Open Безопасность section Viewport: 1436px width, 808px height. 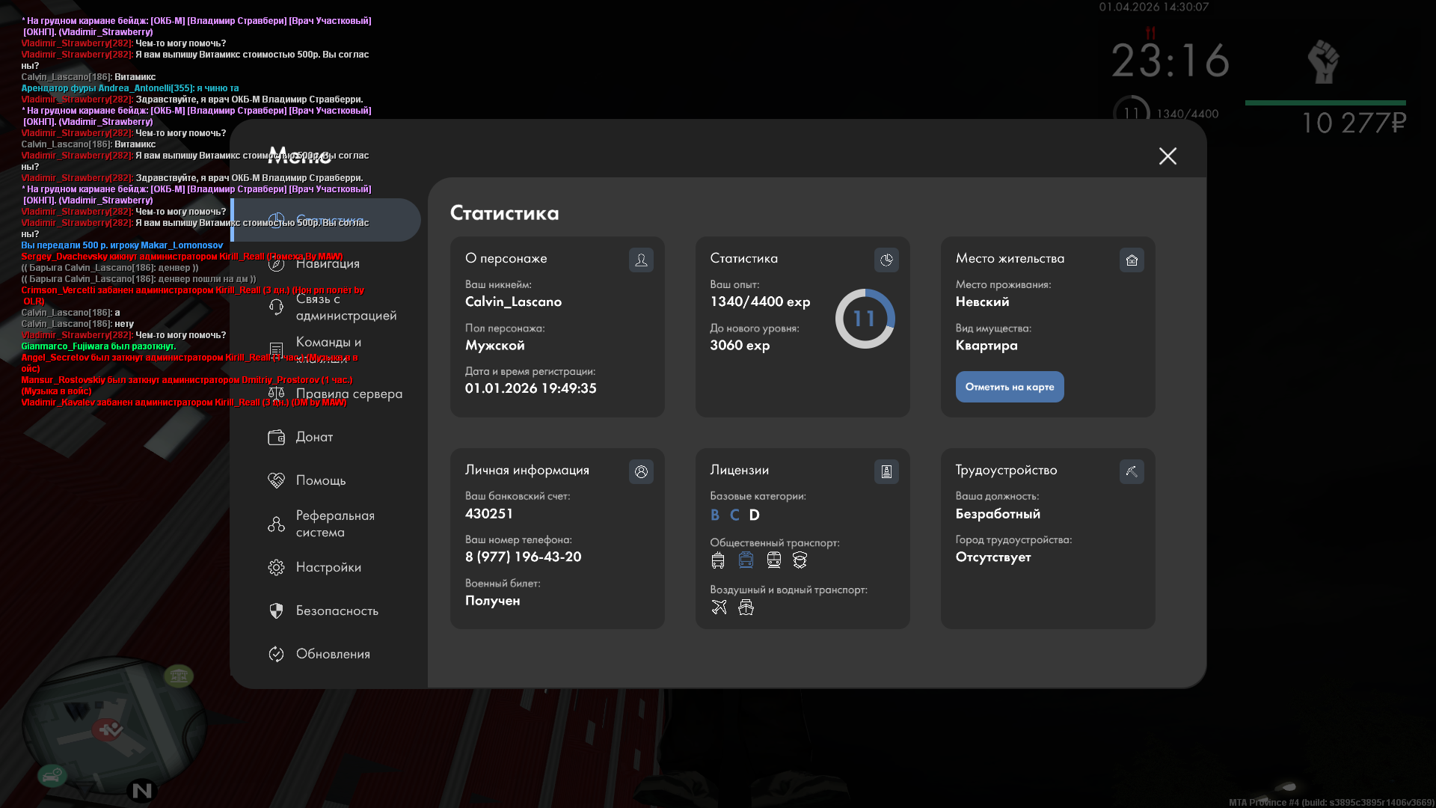337,610
